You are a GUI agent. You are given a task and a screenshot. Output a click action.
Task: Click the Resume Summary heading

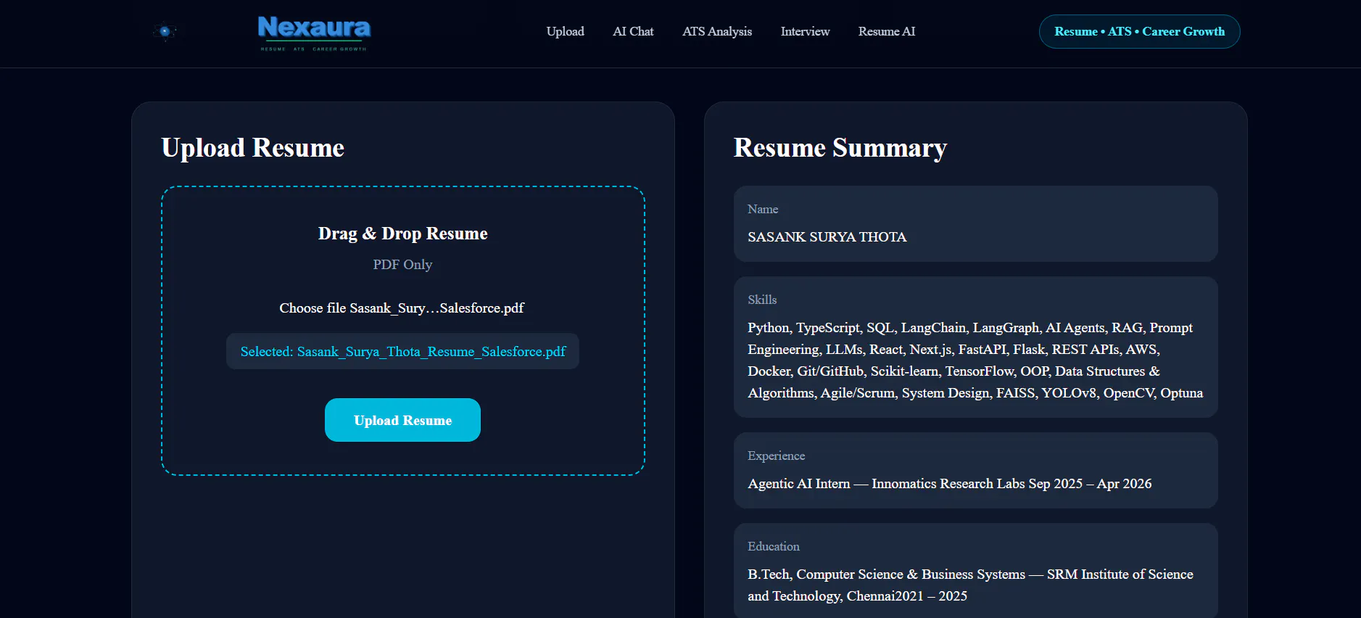[x=840, y=147]
